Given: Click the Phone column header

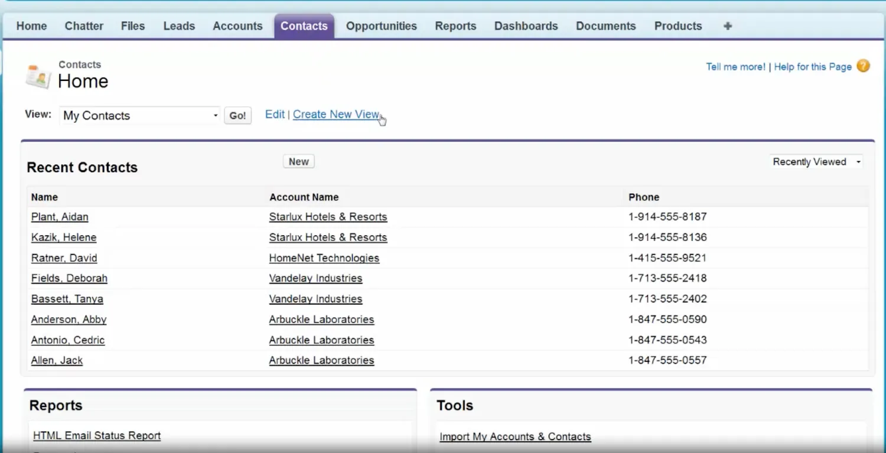Looking at the screenshot, I should tap(644, 197).
